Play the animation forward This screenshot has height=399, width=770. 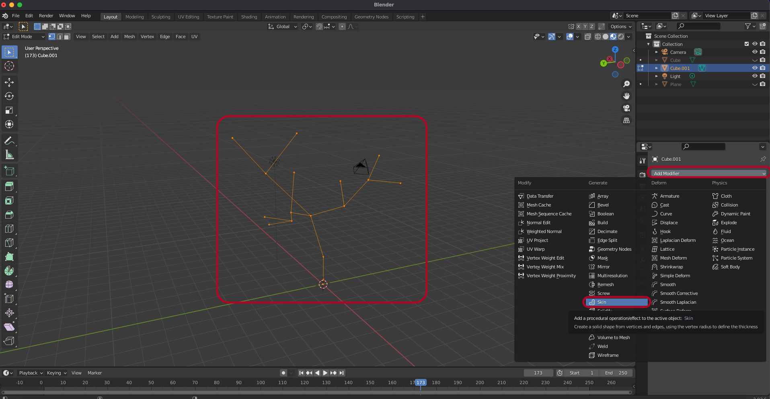point(325,373)
